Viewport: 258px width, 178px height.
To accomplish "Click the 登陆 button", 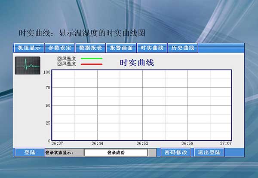I will coord(30,152).
